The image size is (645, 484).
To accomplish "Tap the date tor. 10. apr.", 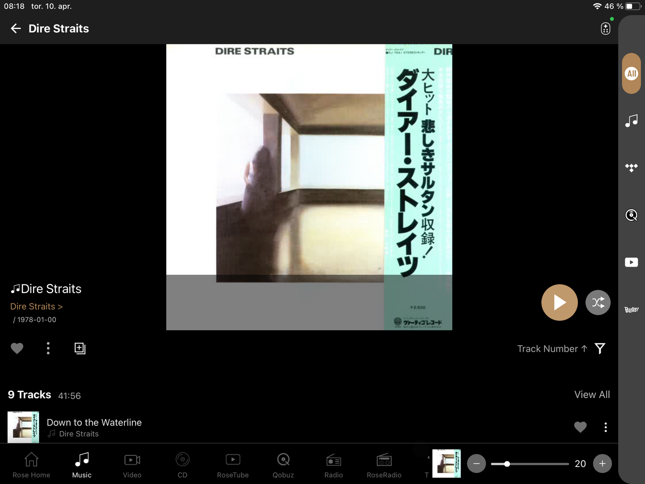I will pyautogui.click(x=52, y=6).
